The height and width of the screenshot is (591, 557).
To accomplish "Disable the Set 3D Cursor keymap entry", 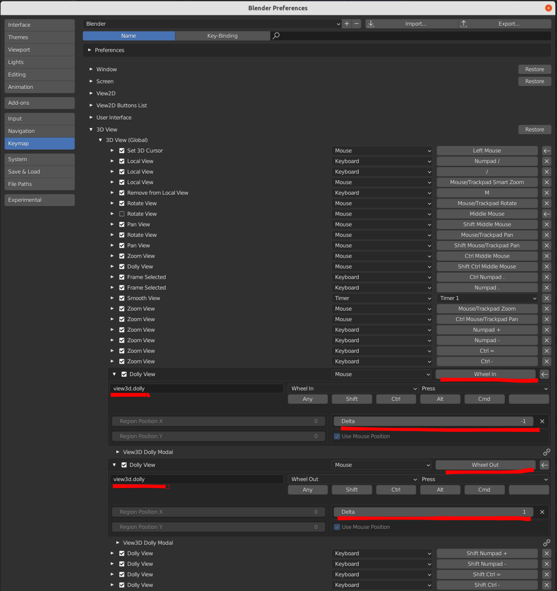I will [x=122, y=151].
